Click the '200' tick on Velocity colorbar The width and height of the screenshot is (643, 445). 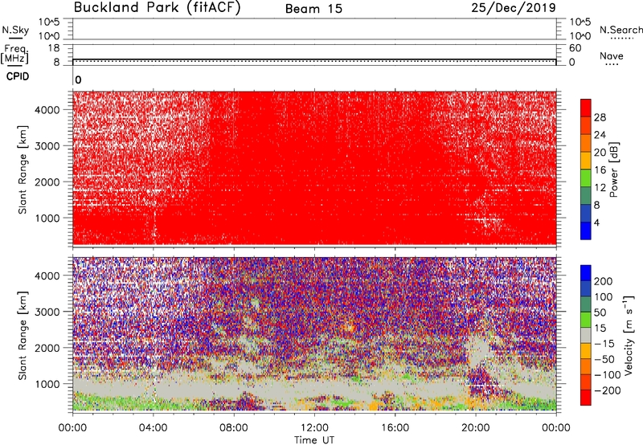click(604, 281)
